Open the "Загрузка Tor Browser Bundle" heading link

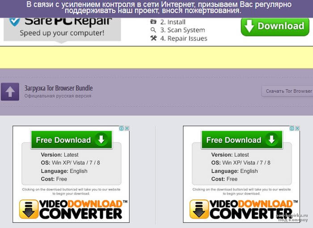[x=58, y=88]
